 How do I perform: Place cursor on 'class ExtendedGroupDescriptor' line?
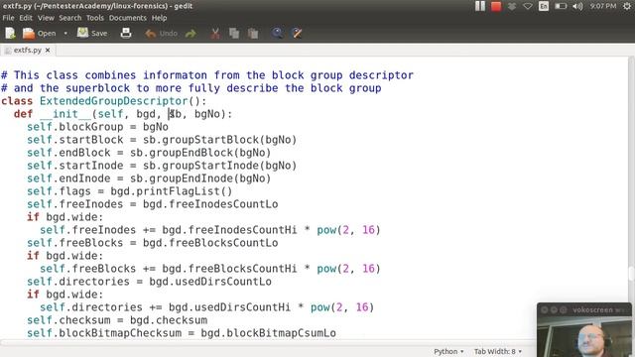pyautogui.click(x=103, y=101)
